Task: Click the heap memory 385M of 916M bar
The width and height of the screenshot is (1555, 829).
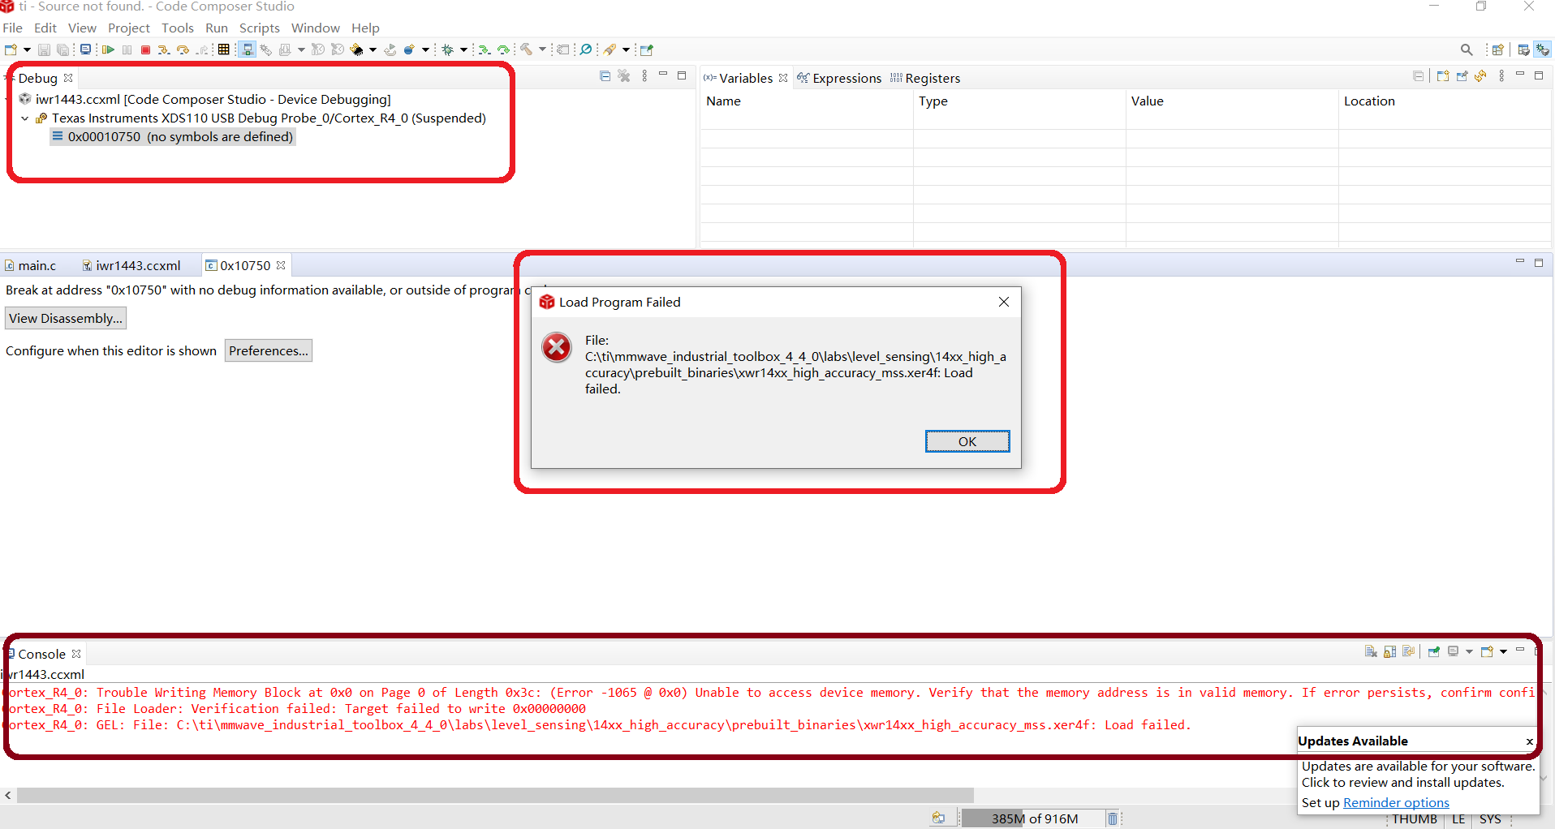Action: click(1032, 818)
